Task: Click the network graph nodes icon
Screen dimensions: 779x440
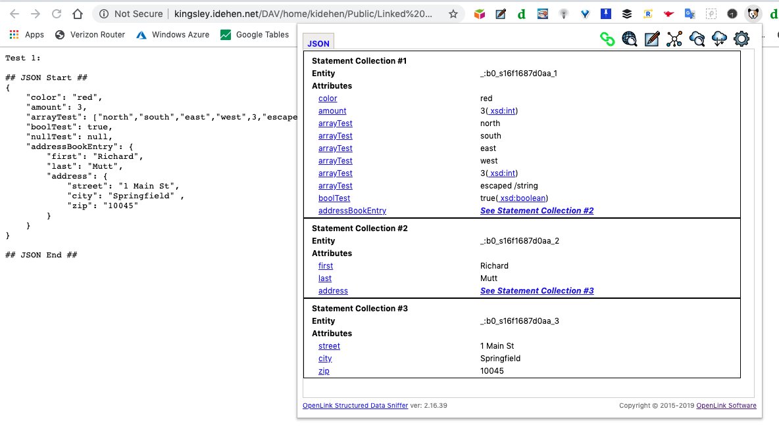Action: click(674, 39)
